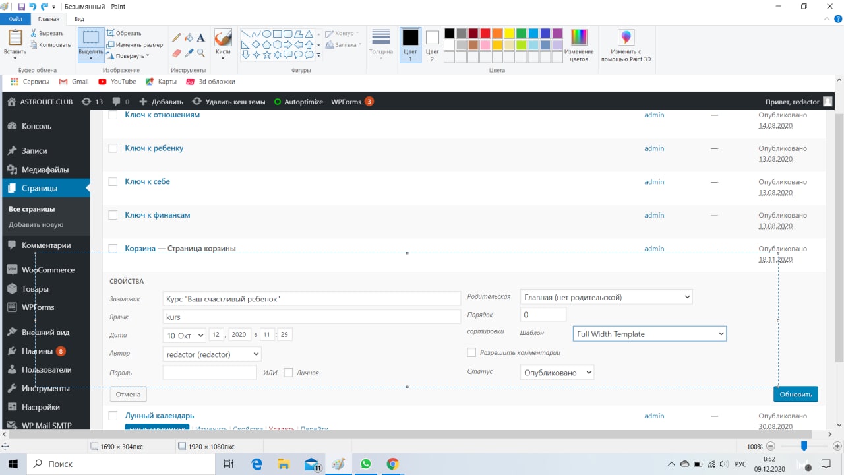Open WhatsApp from the taskbar
Screen dimensions: 844x475
pyautogui.click(x=366, y=464)
